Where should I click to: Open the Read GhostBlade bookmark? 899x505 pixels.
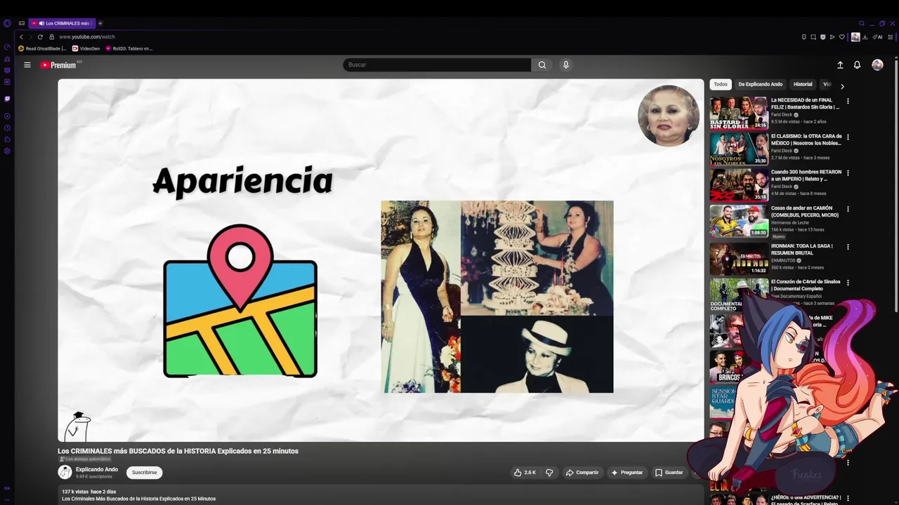[x=42, y=48]
